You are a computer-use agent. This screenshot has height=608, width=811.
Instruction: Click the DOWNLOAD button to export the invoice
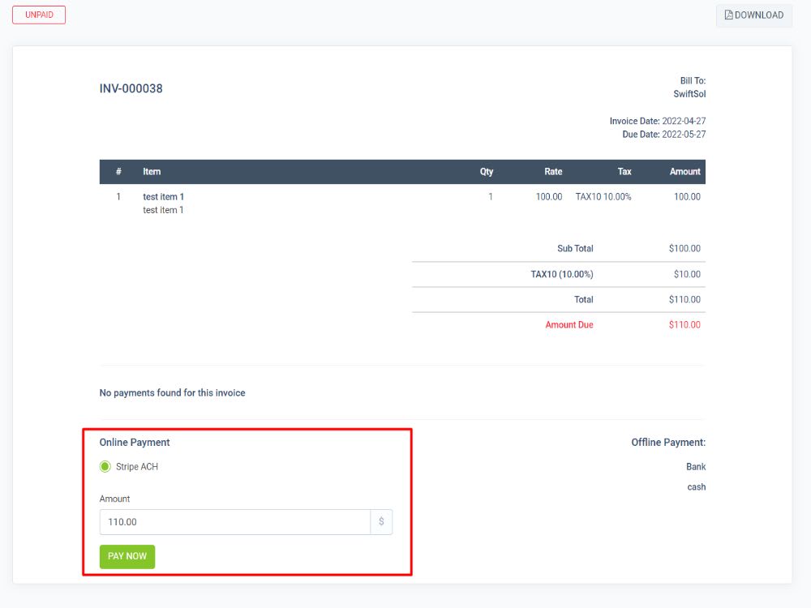(x=754, y=15)
